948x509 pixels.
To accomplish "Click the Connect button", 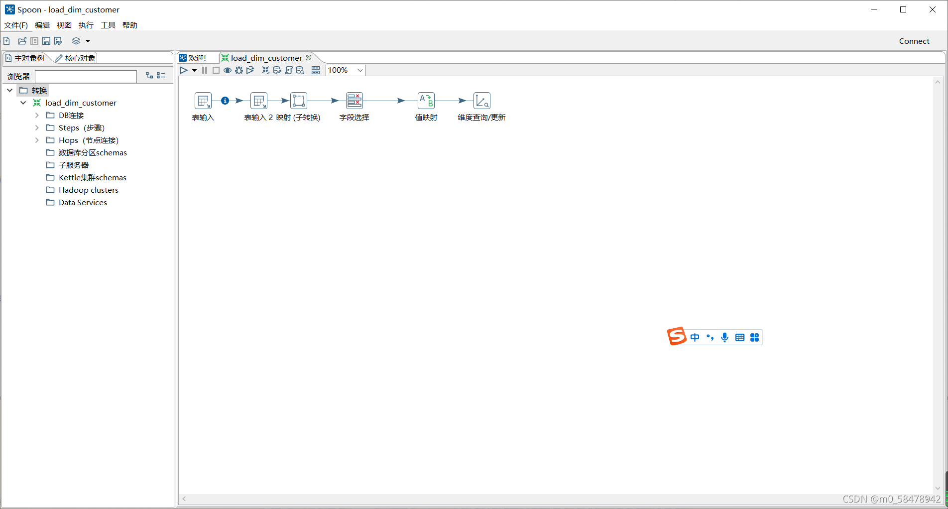I will pyautogui.click(x=914, y=41).
